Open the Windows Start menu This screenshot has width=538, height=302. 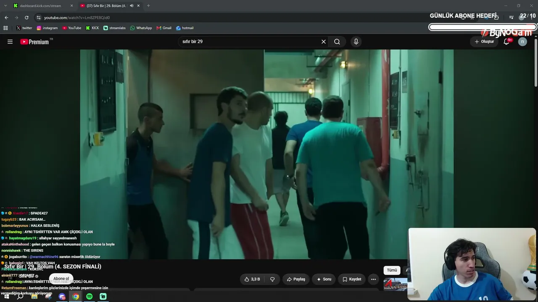[x=7, y=297]
